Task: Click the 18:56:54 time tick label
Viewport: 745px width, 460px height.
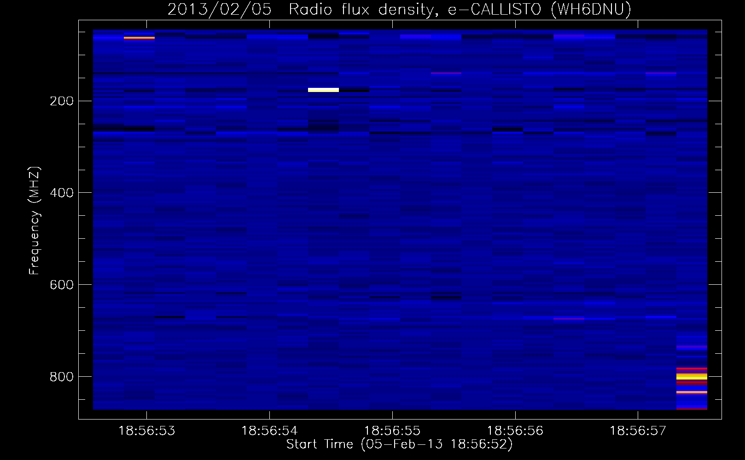Action: pos(269,431)
